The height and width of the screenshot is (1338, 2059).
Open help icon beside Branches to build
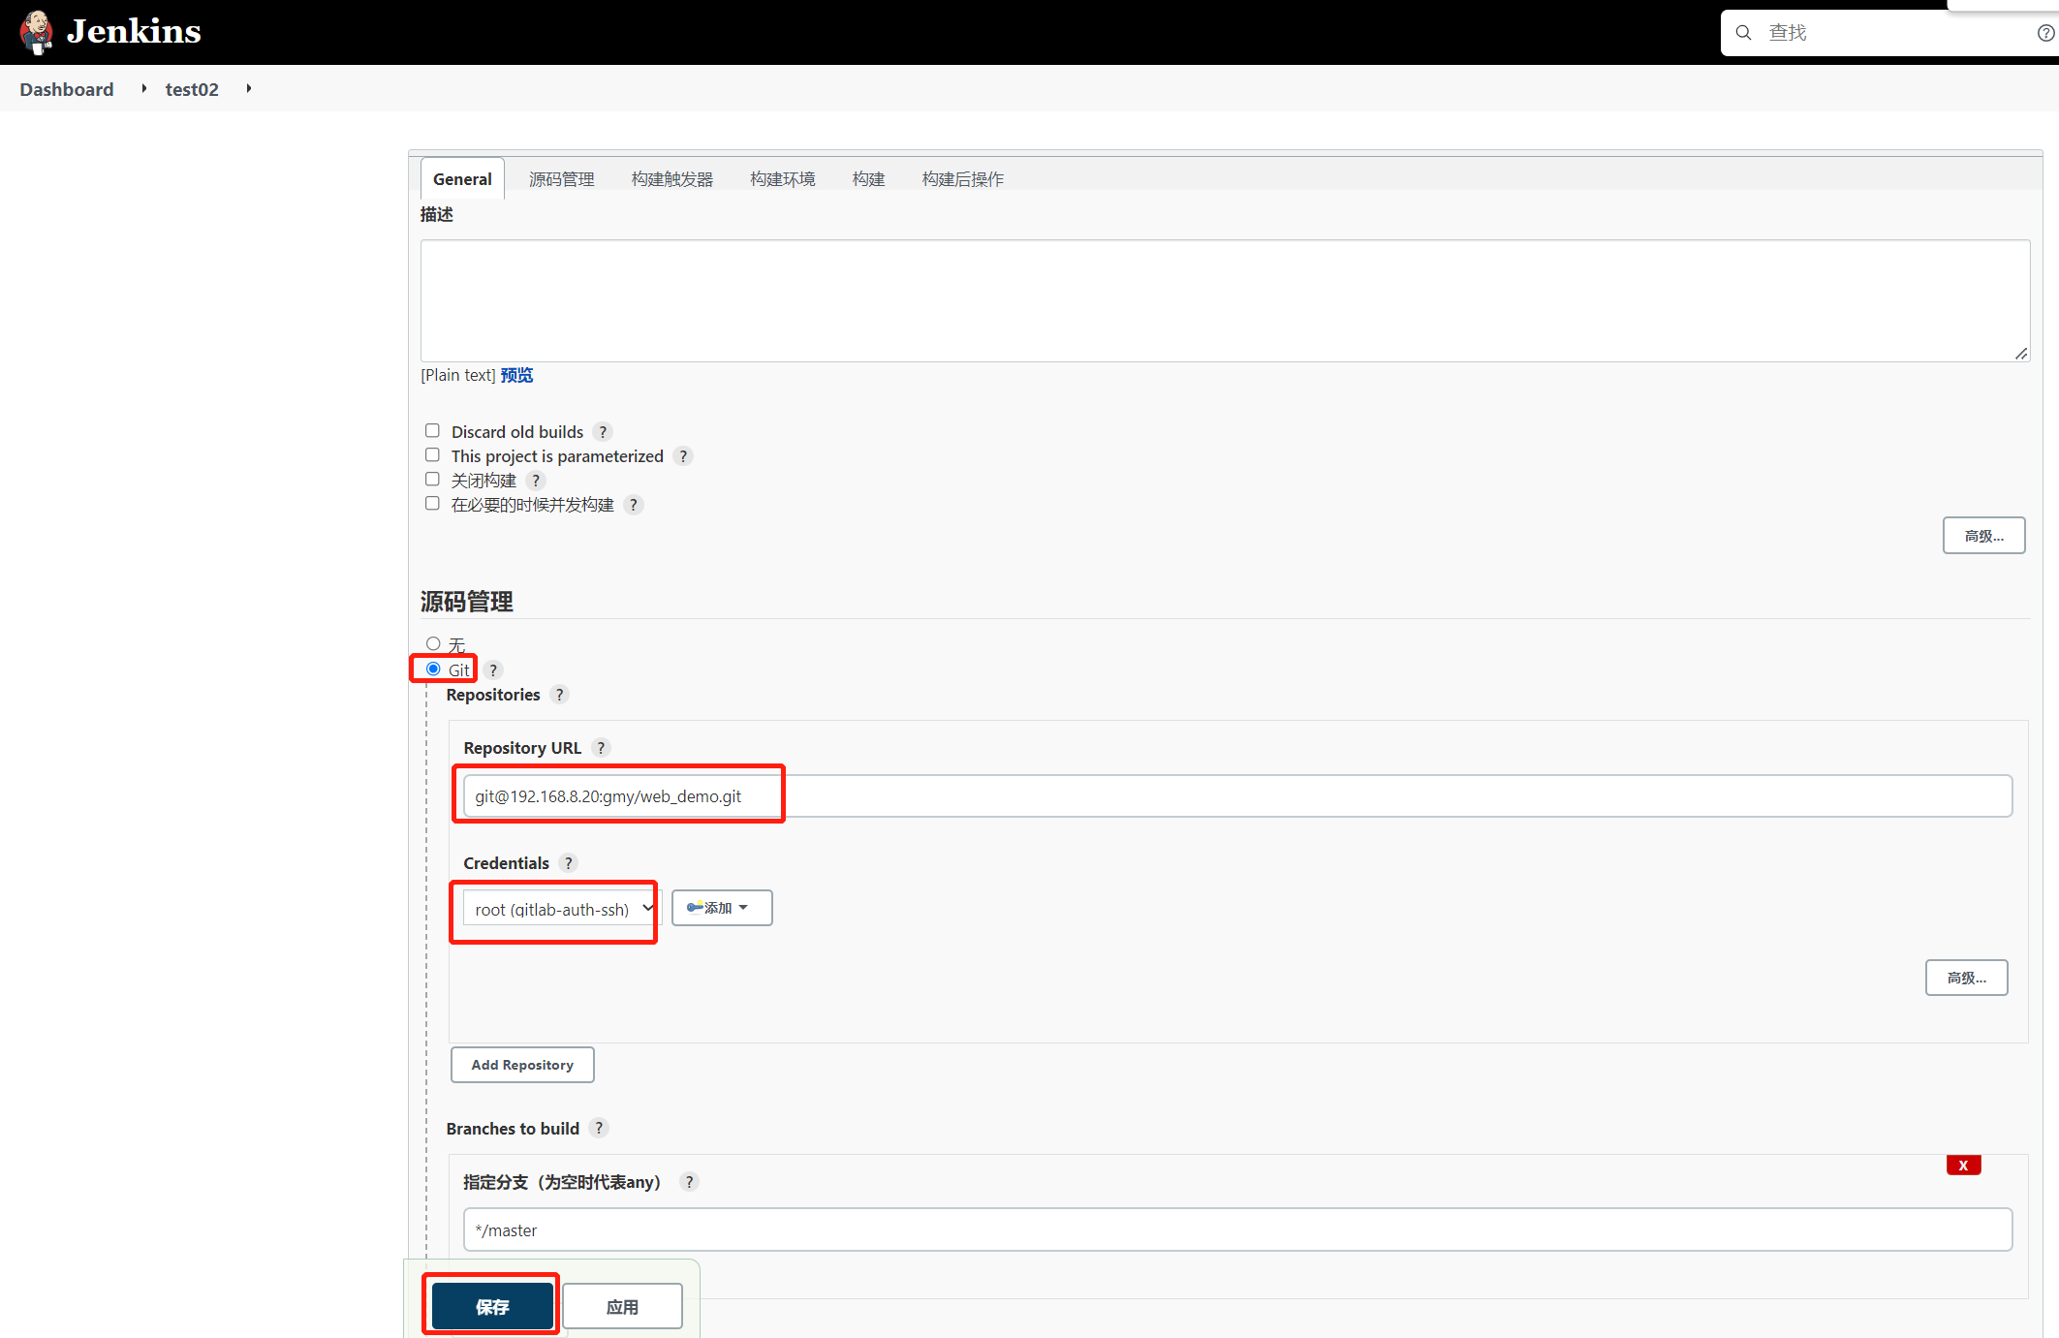599,1129
